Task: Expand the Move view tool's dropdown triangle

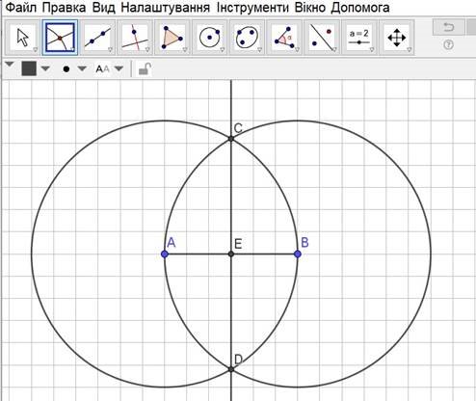Action: click(x=409, y=49)
